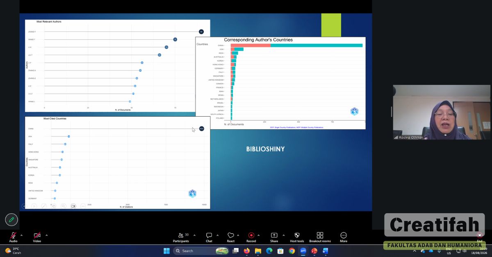
Task: Open the React emoji menu
Action: coord(231,237)
